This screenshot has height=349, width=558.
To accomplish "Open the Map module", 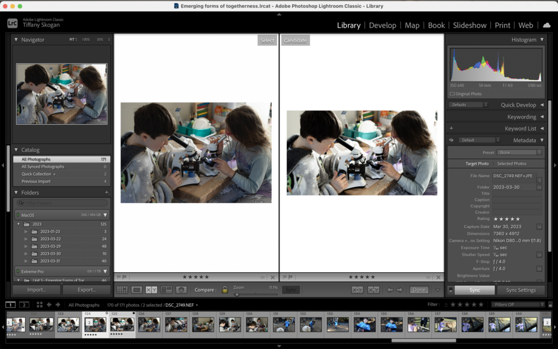I will point(412,25).
